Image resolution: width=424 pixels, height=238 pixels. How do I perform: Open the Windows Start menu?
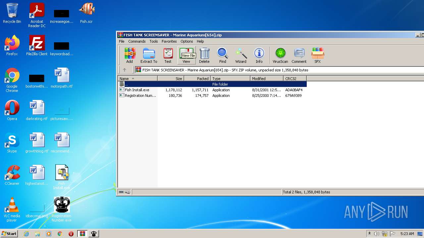click(9, 233)
